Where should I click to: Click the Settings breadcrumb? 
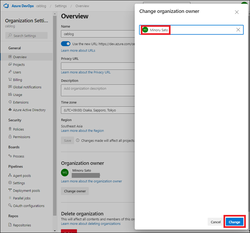pyautogui.click(x=61, y=6)
